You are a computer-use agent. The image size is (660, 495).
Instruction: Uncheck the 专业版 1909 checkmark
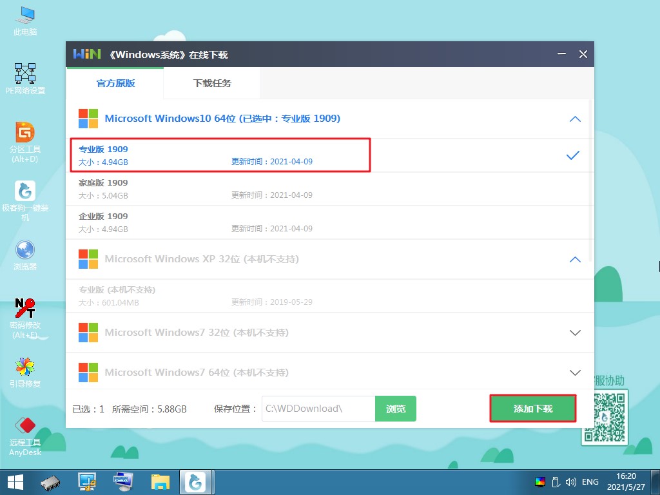tap(573, 155)
